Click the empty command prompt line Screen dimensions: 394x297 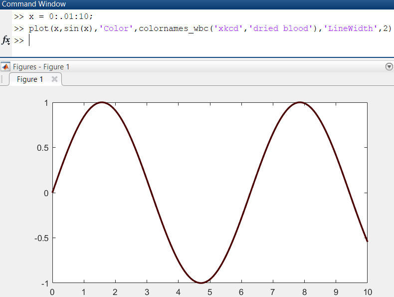(x=150, y=41)
